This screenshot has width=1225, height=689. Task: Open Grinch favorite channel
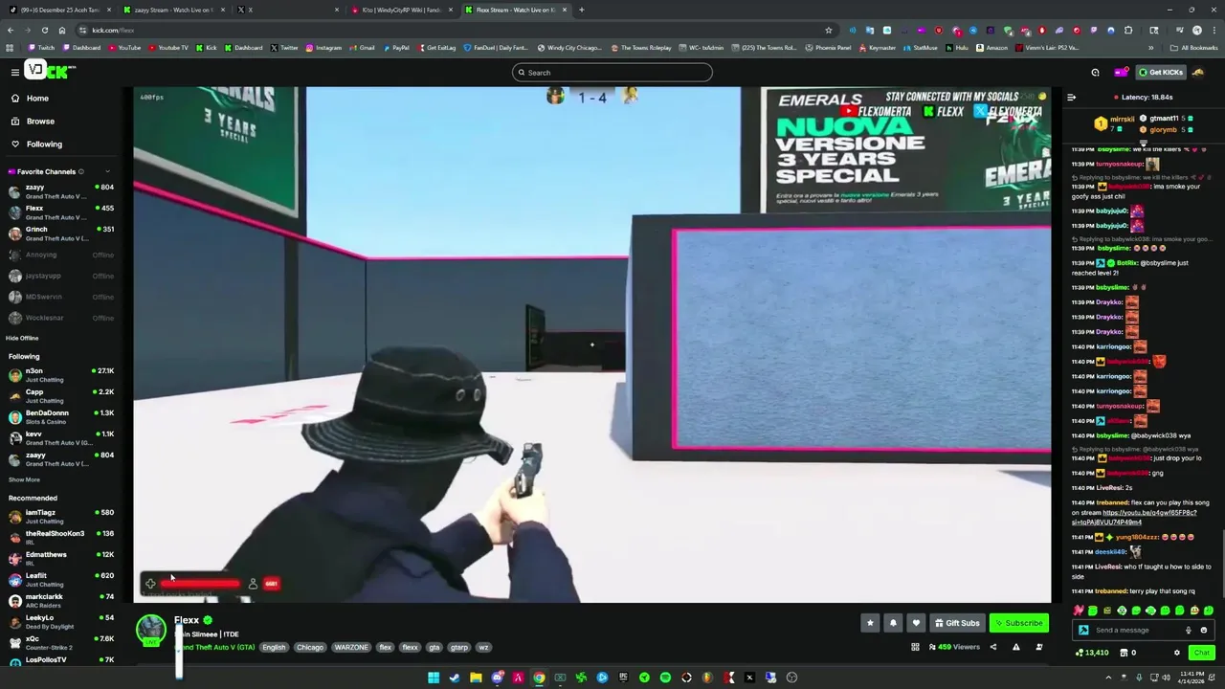point(61,233)
